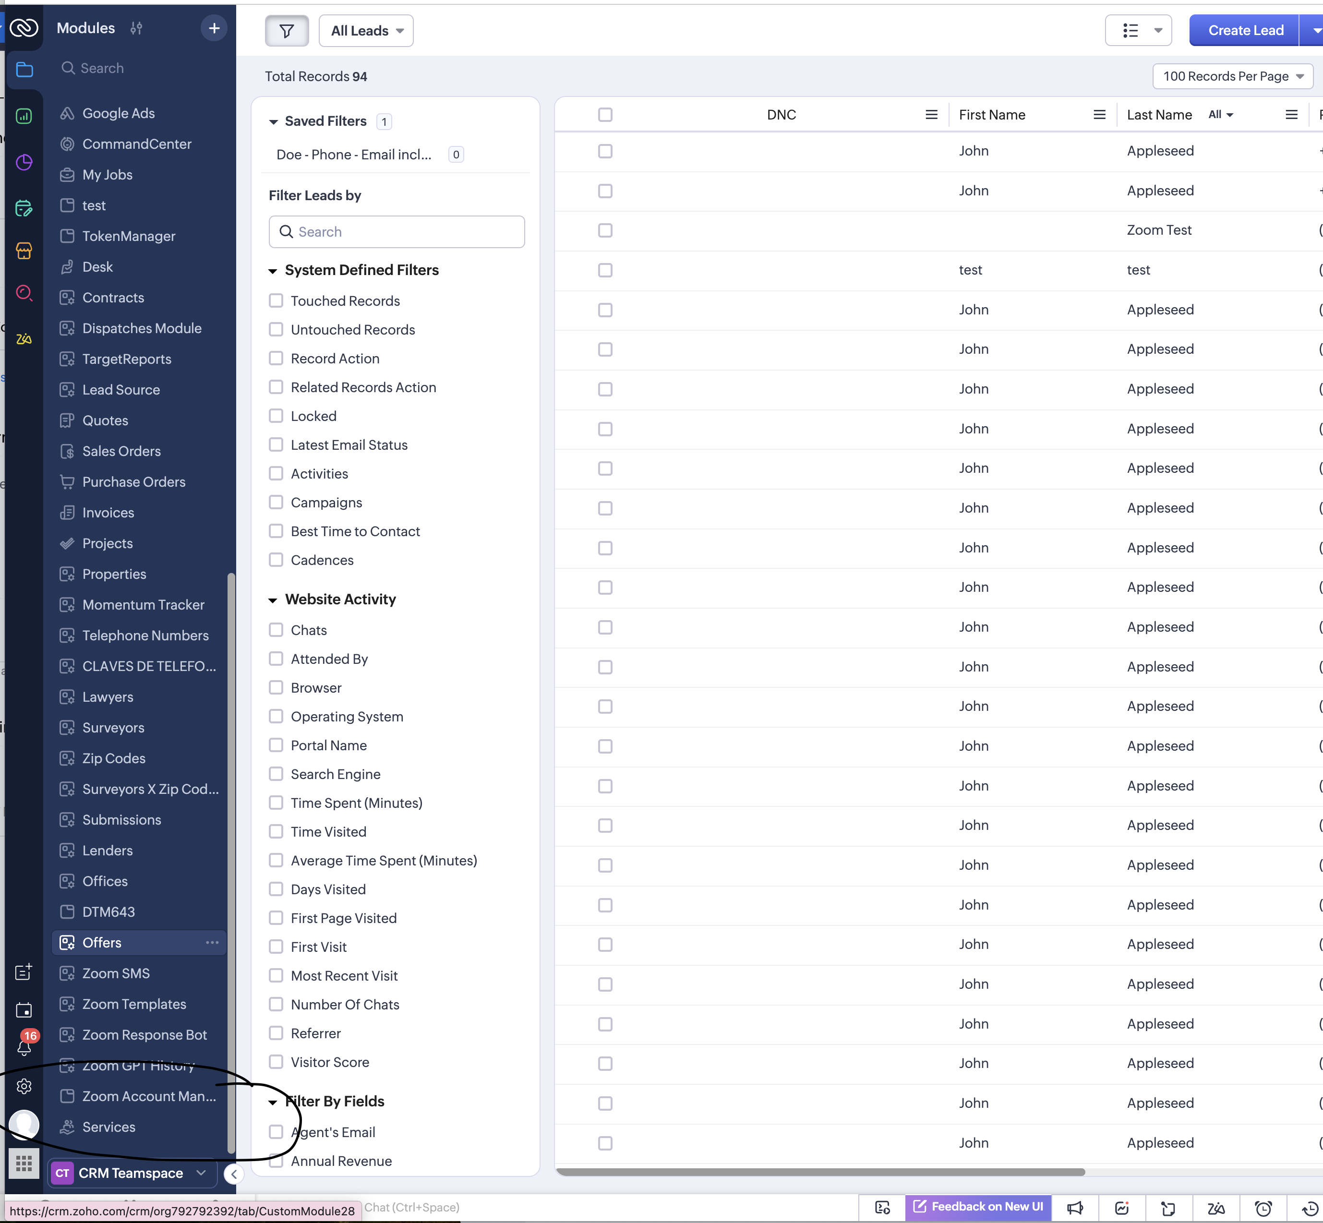1323x1223 pixels.
Task: Add a new module with plus icon
Action: [x=214, y=28]
